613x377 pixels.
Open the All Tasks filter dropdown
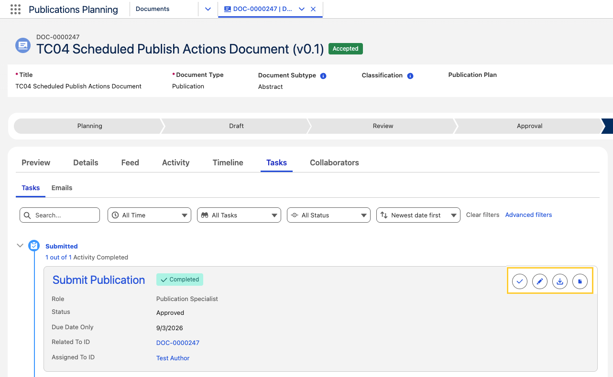point(239,215)
